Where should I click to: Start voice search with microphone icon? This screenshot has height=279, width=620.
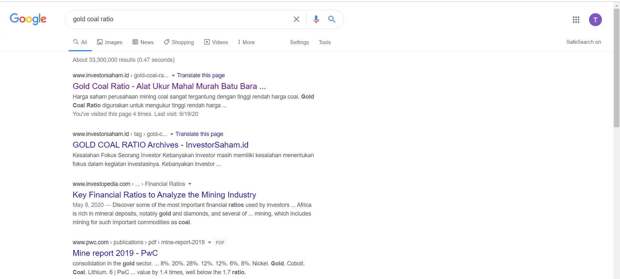(x=316, y=19)
